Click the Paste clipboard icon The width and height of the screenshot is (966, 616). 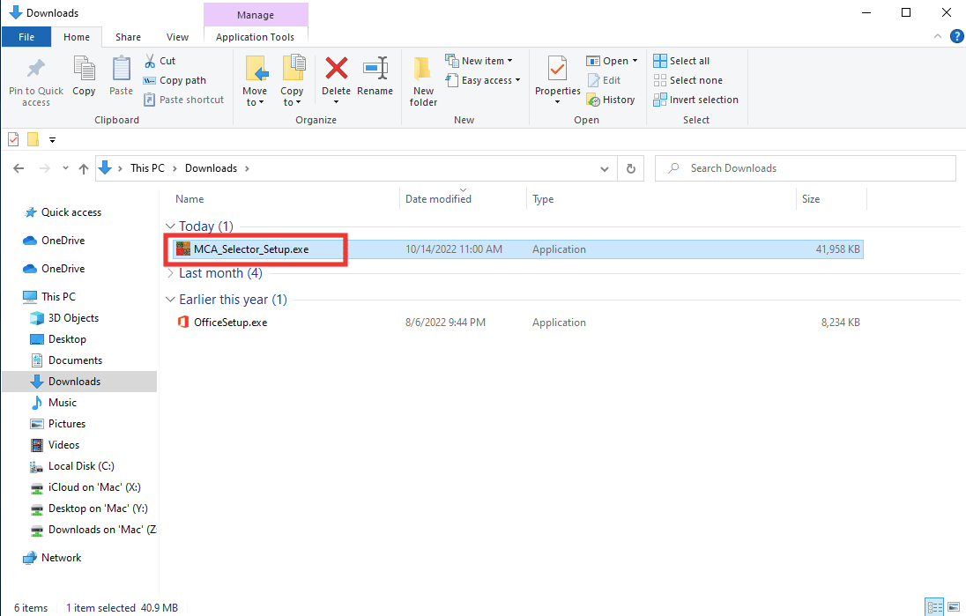coord(121,68)
